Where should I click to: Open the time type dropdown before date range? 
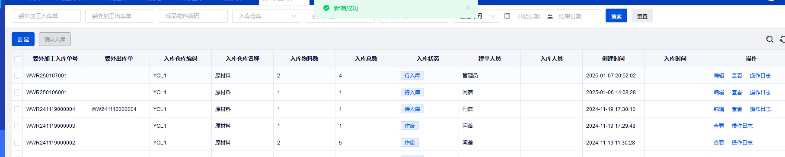476,16
